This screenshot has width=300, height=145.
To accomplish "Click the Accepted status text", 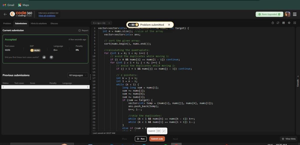I will pyautogui.click(x=11, y=39).
